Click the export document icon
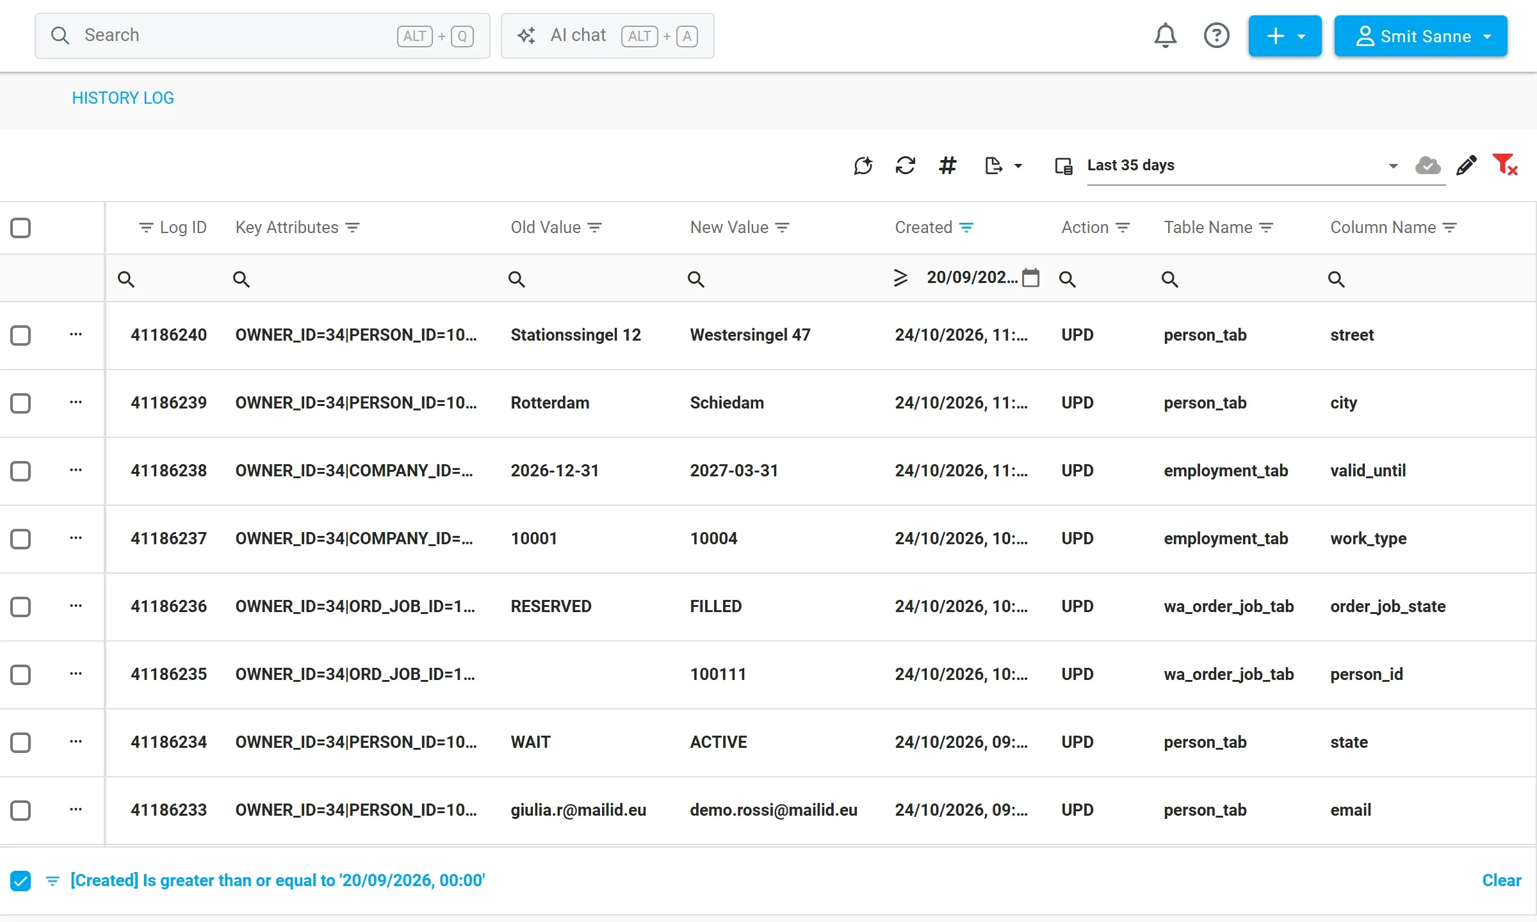The height and width of the screenshot is (922, 1537). (x=993, y=166)
